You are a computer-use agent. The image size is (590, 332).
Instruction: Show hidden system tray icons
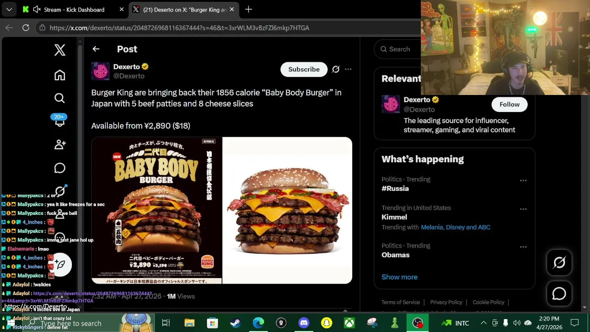[483, 323]
